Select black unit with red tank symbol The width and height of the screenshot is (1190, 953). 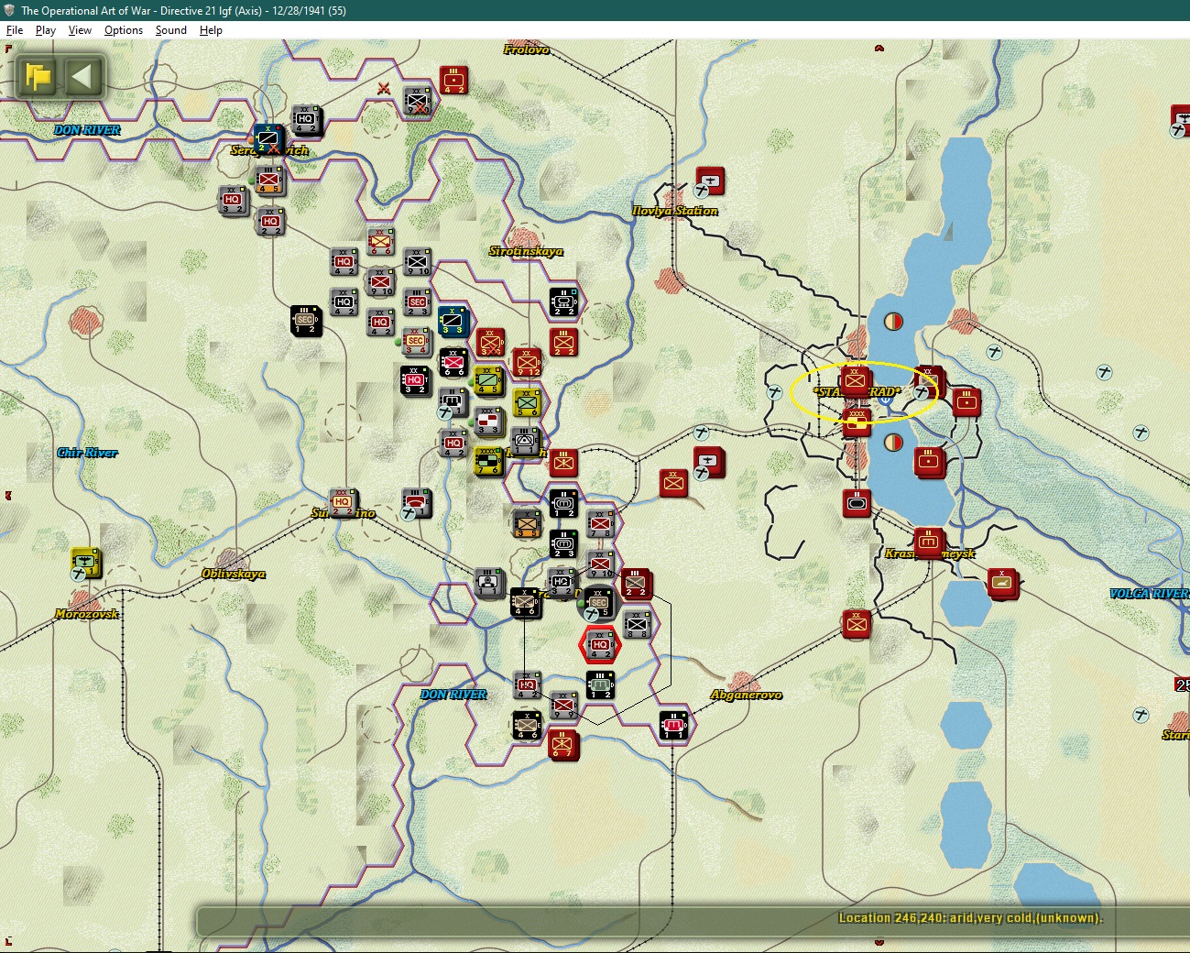(x=673, y=726)
